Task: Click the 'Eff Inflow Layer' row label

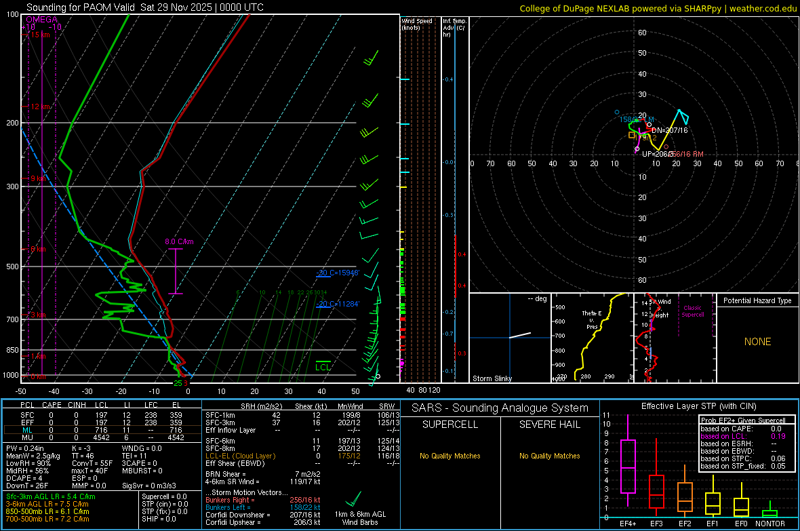Action: (x=231, y=430)
